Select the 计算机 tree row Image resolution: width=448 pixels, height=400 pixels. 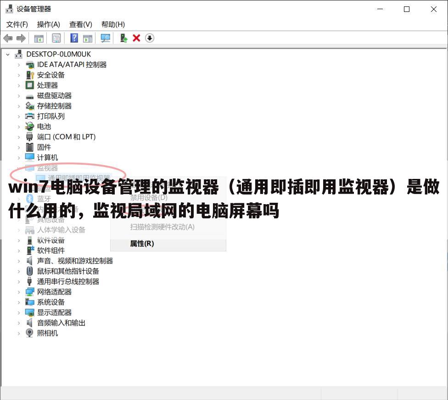pyautogui.click(x=47, y=157)
